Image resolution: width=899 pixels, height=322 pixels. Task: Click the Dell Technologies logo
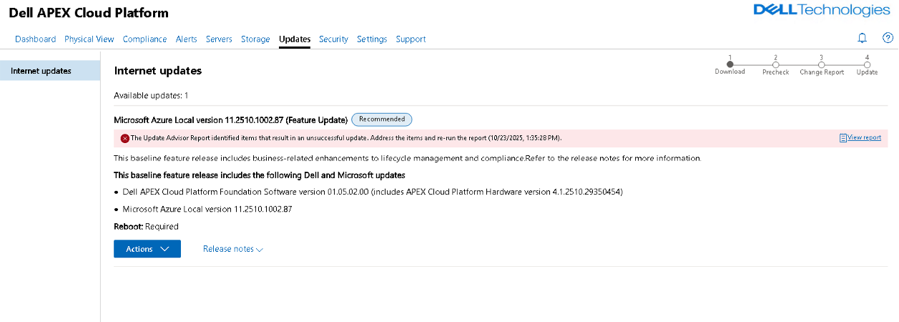(822, 10)
